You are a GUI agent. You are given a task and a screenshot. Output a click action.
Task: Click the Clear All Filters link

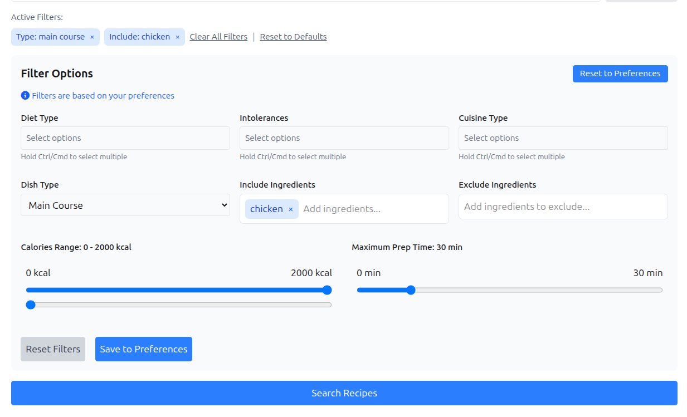(218, 37)
